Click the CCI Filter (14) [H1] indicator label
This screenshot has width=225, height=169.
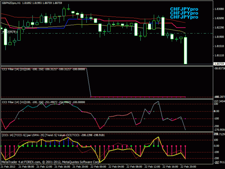[x=44, y=102]
